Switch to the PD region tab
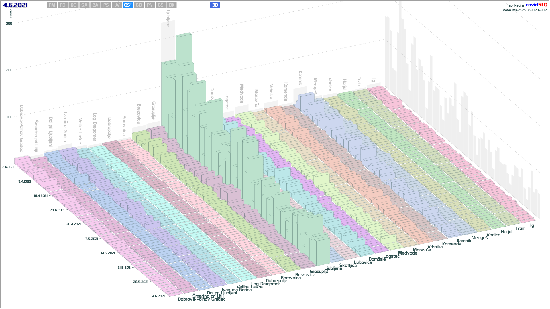This screenshot has height=309, width=550. click(x=63, y=5)
